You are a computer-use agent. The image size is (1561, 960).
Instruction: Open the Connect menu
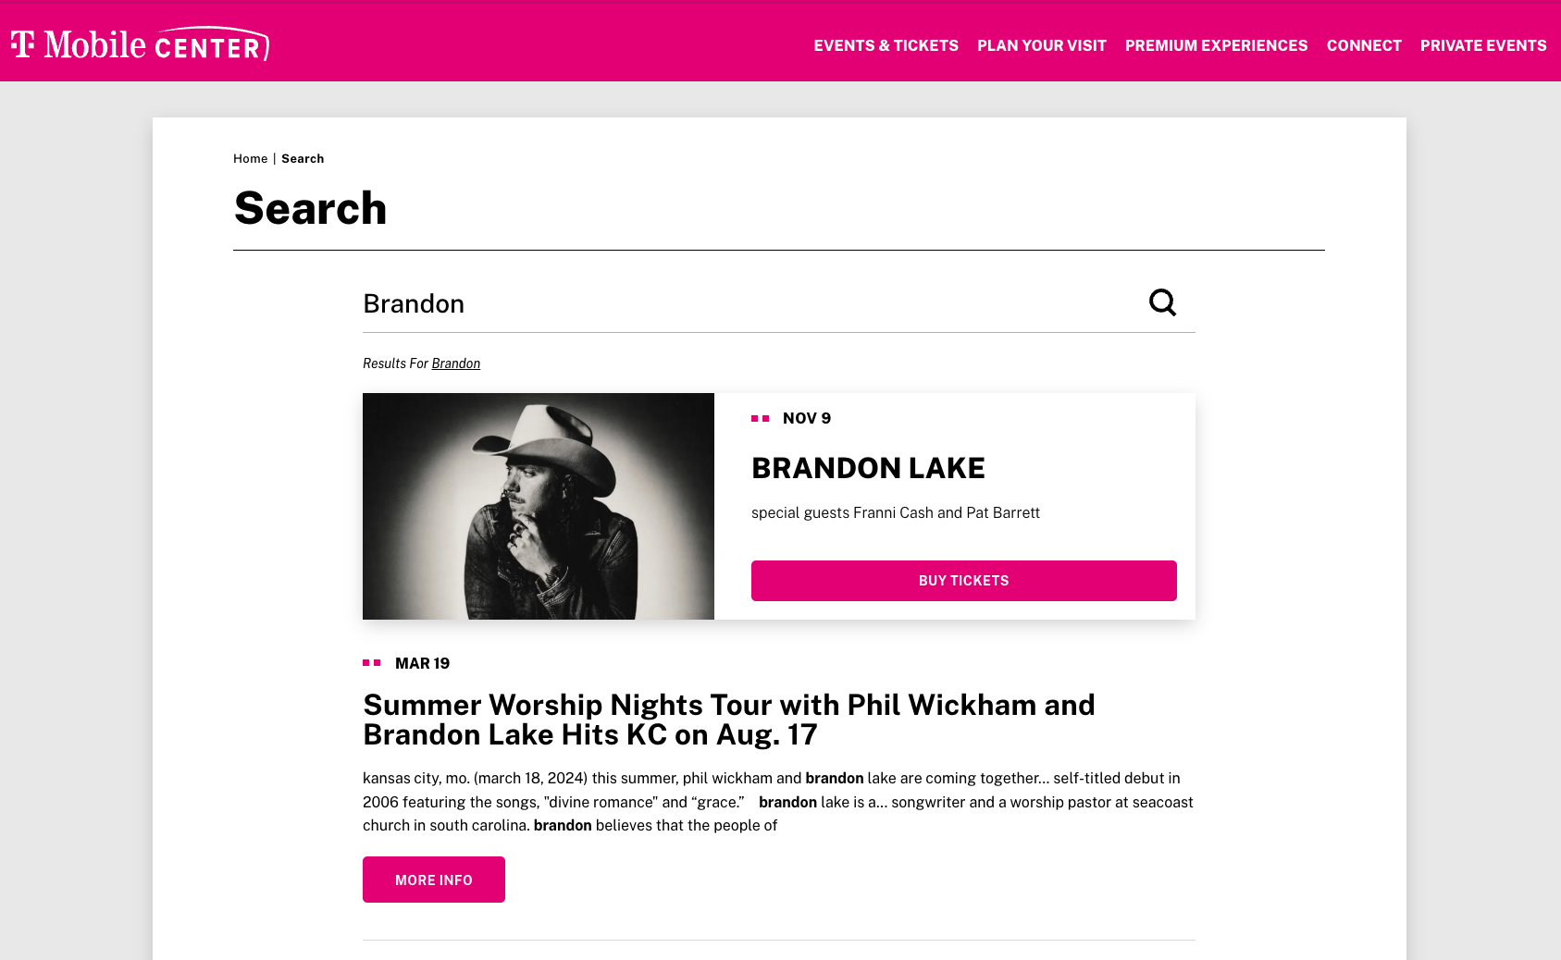tap(1364, 45)
